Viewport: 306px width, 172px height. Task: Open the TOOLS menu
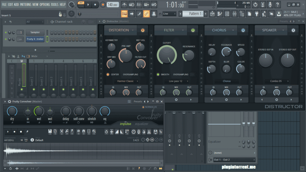click(x=54, y=4)
